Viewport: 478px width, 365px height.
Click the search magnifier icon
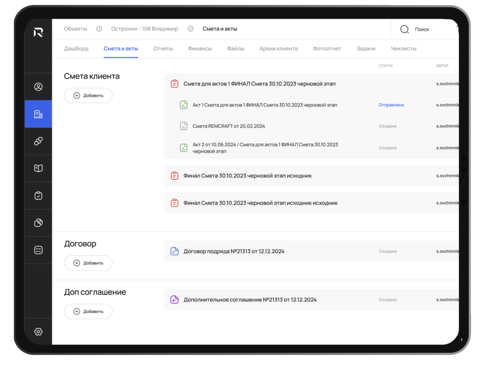404,29
